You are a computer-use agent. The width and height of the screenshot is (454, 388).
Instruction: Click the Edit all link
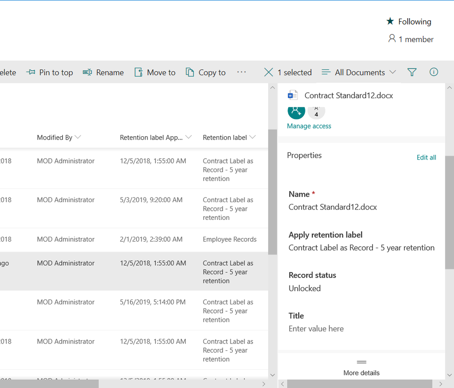click(426, 157)
